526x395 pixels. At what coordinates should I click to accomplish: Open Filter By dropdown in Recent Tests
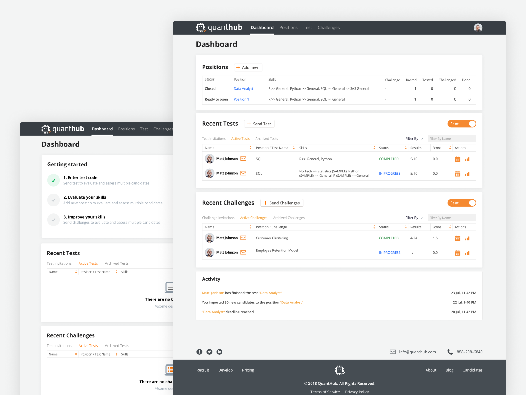pos(414,139)
